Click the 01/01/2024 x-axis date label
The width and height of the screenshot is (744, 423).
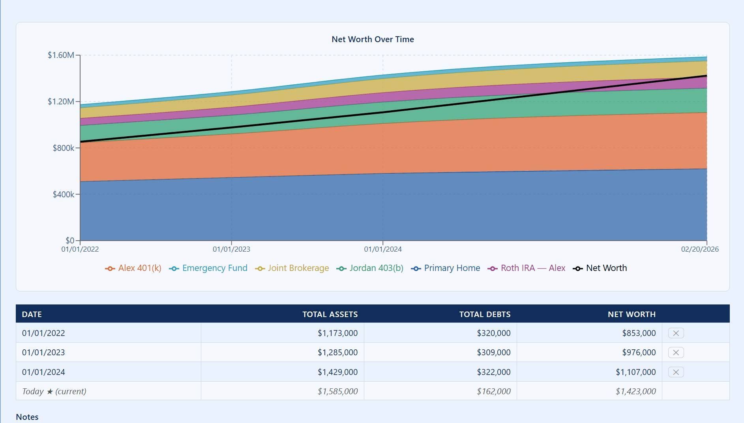(x=382, y=249)
